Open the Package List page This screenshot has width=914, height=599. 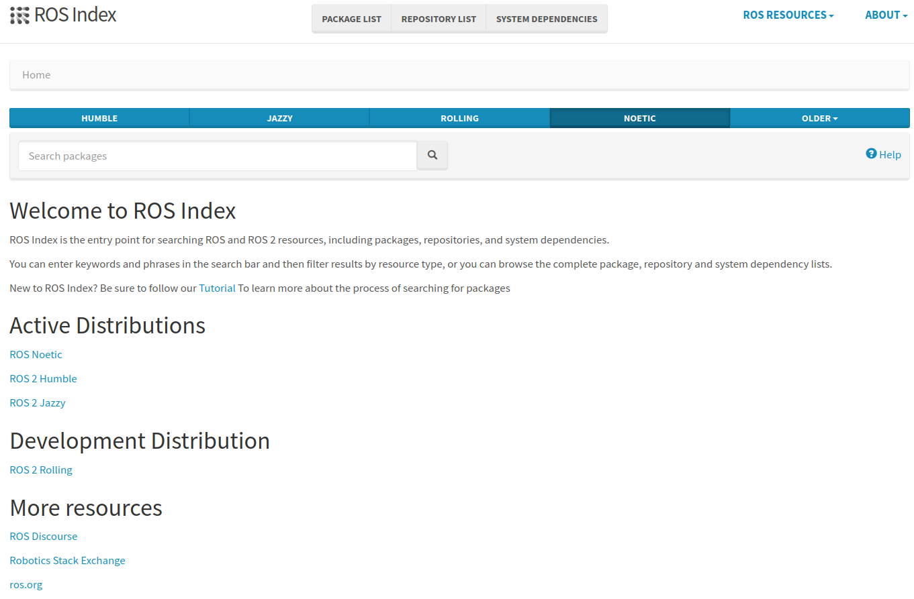[351, 19]
